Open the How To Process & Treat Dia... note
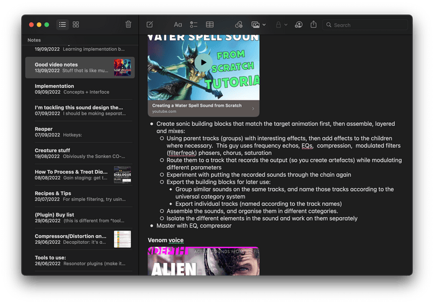This screenshot has height=304, width=434. click(80, 175)
